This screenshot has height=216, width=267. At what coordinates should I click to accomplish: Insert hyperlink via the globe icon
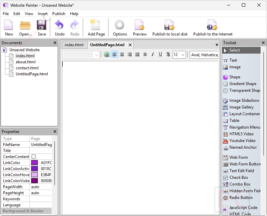coord(107,55)
